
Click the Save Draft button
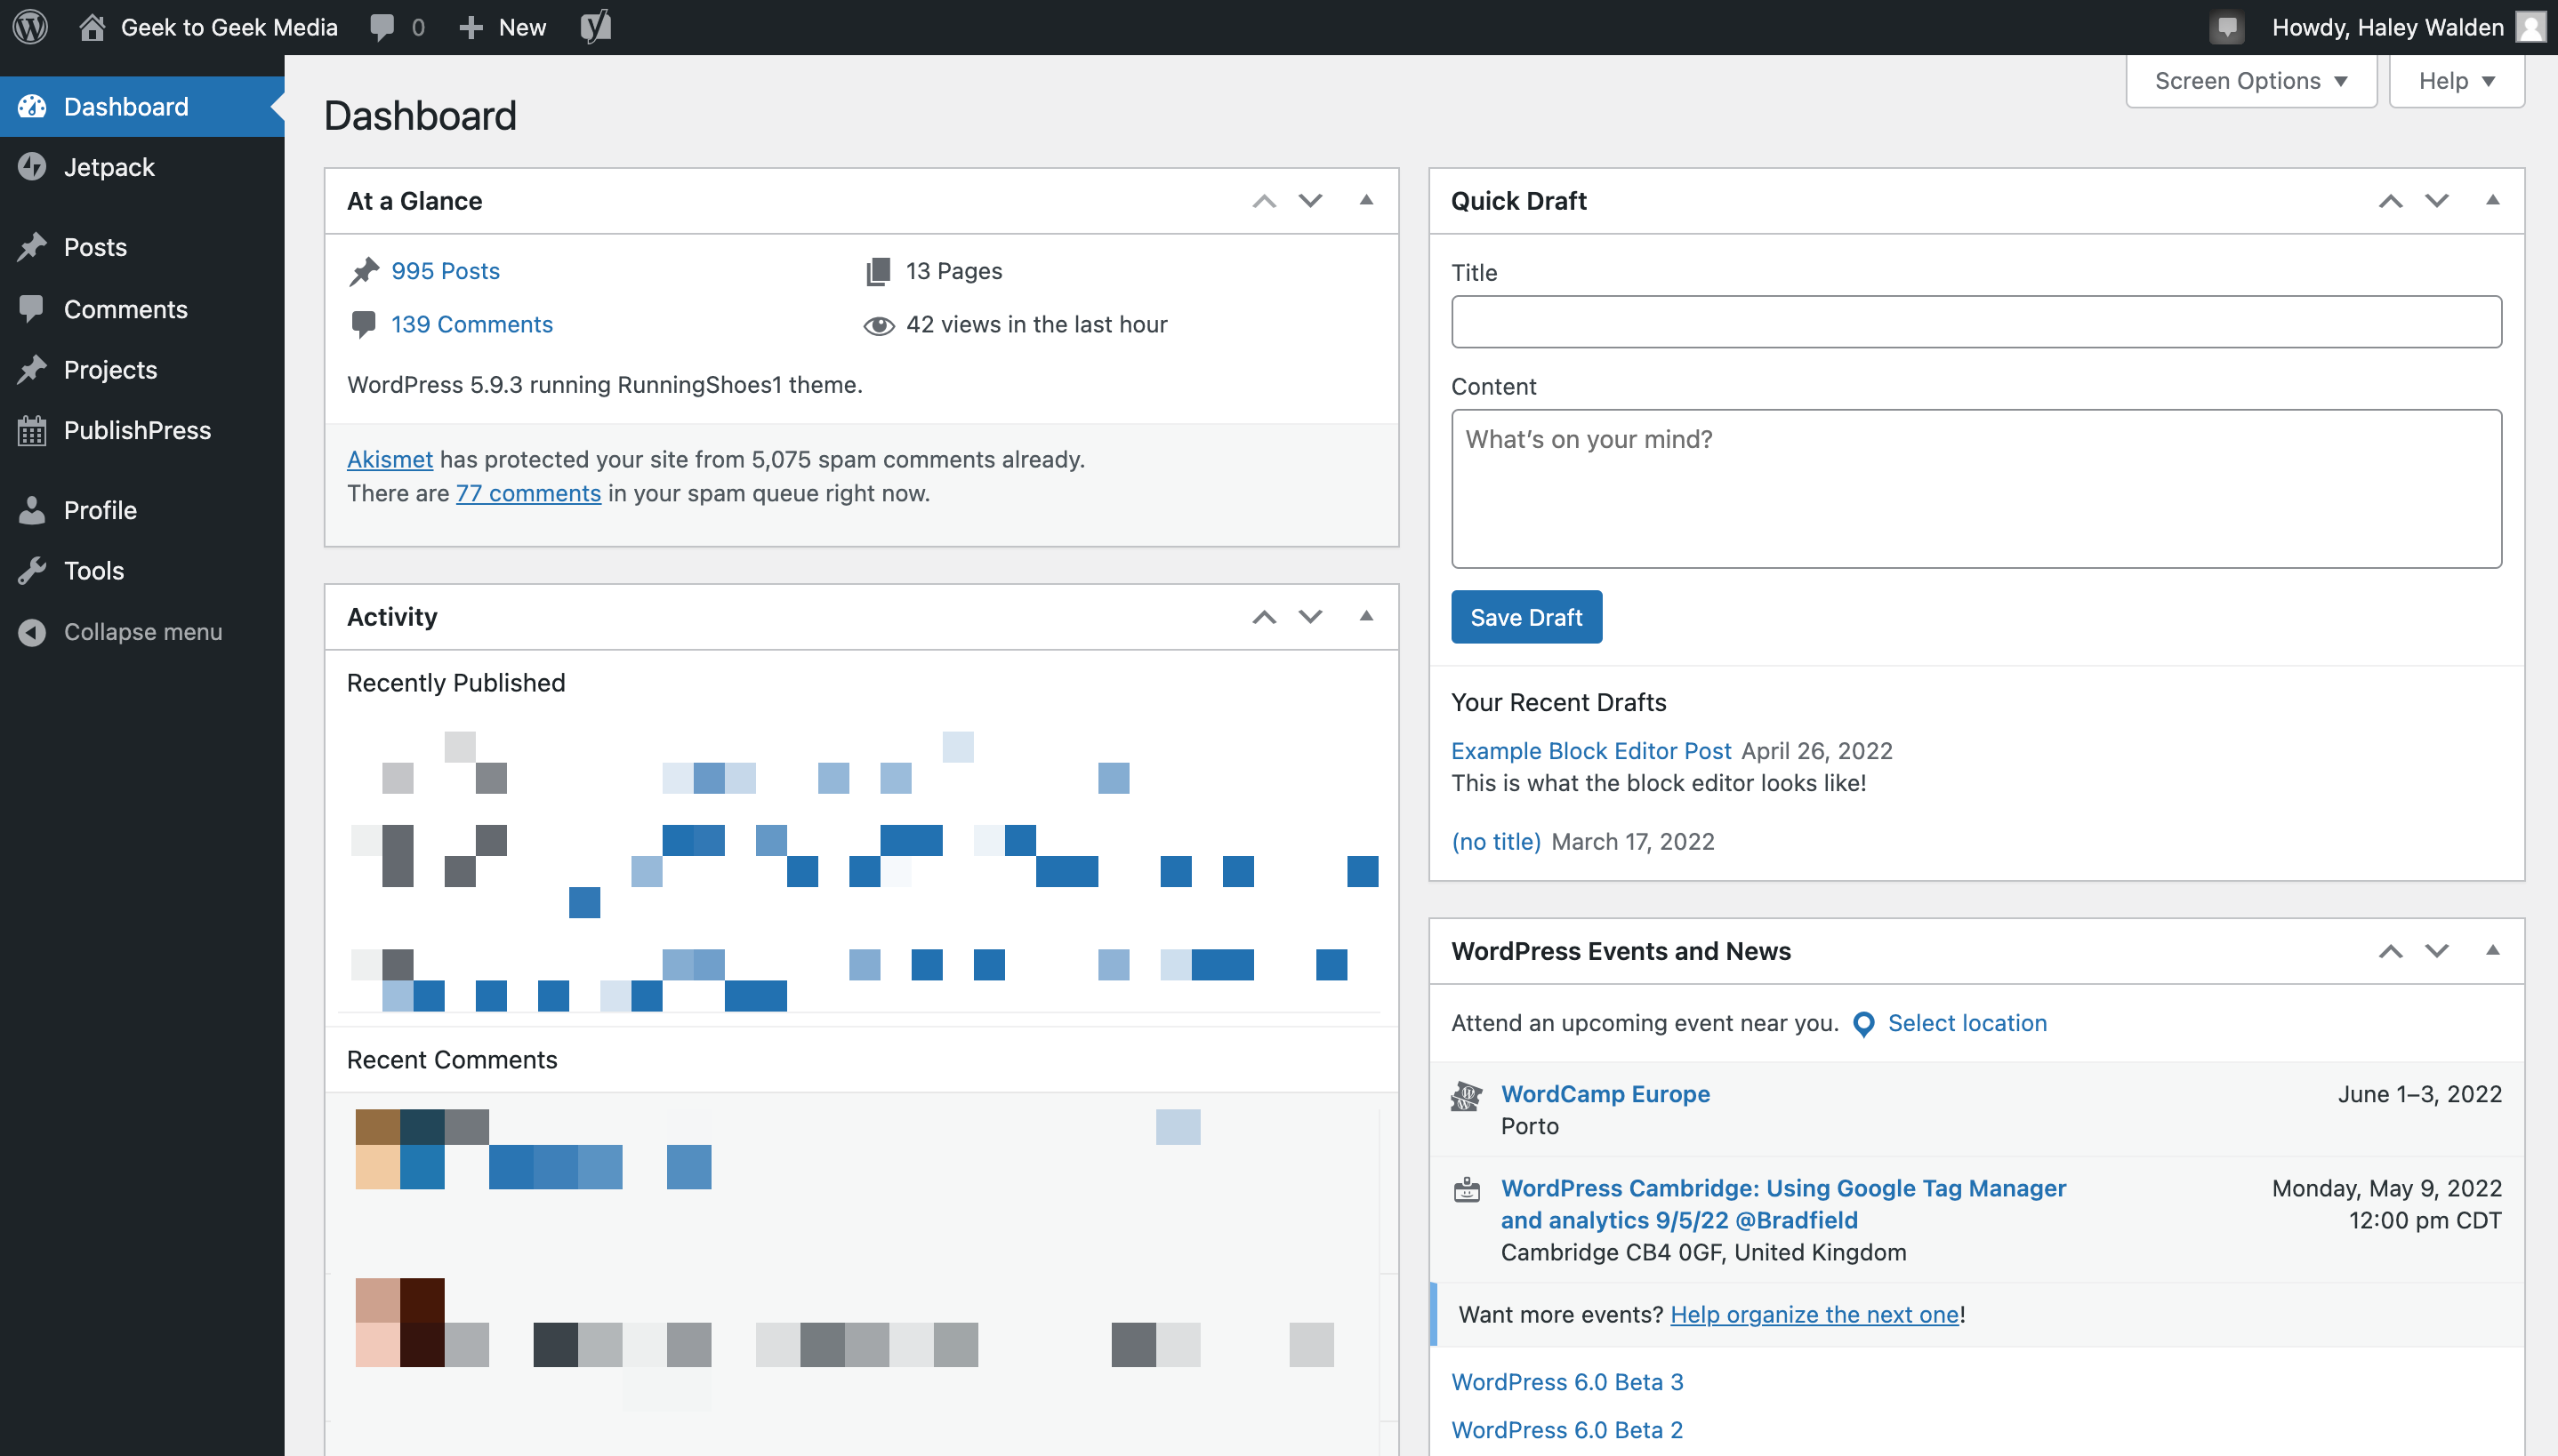point(1525,617)
